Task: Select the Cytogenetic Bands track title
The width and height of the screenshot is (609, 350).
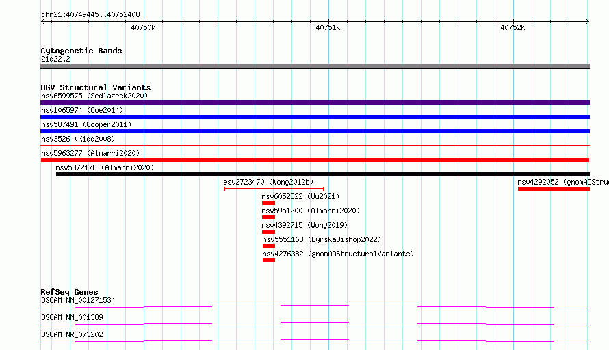Action: pyautogui.click(x=81, y=51)
